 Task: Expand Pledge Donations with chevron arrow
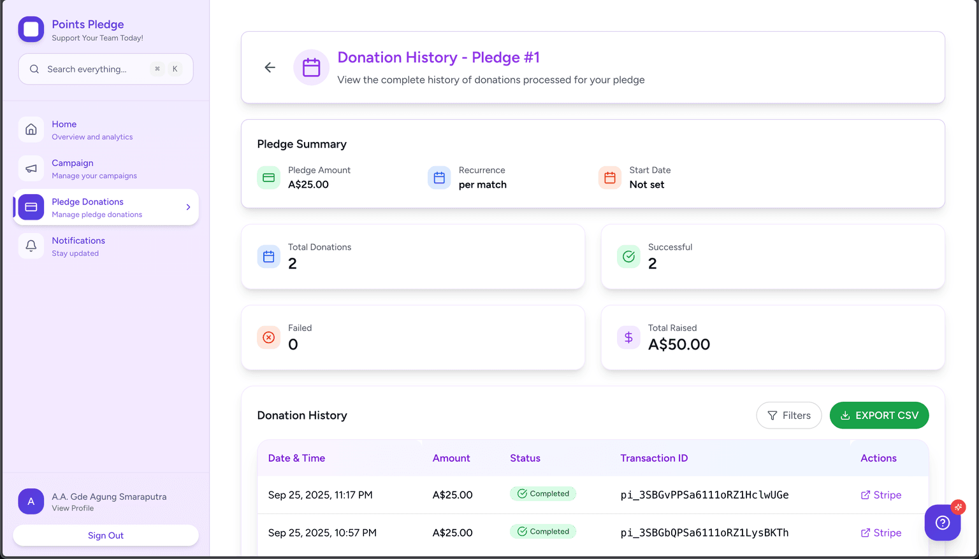[188, 207]
